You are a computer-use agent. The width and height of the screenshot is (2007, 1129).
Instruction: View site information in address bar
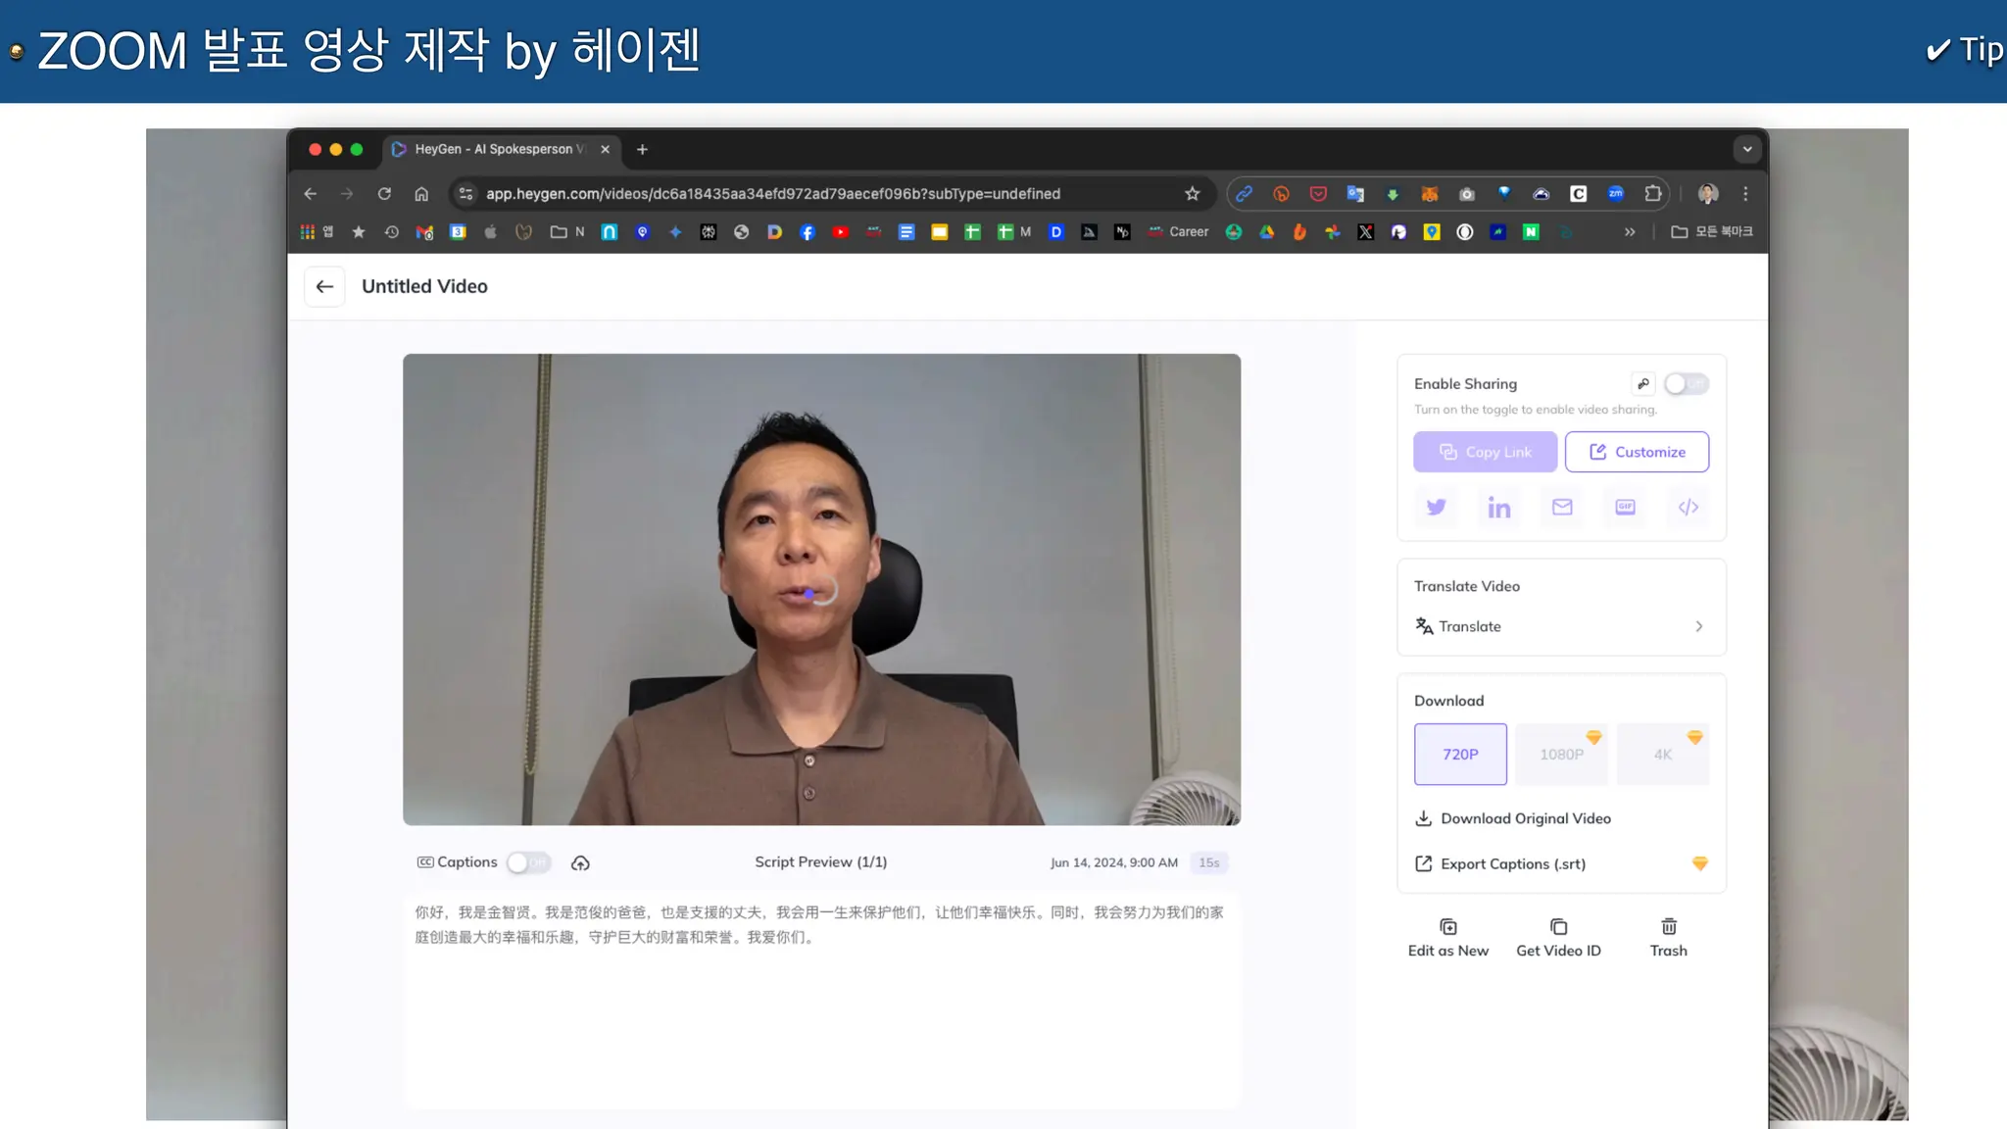click(465, 194)
